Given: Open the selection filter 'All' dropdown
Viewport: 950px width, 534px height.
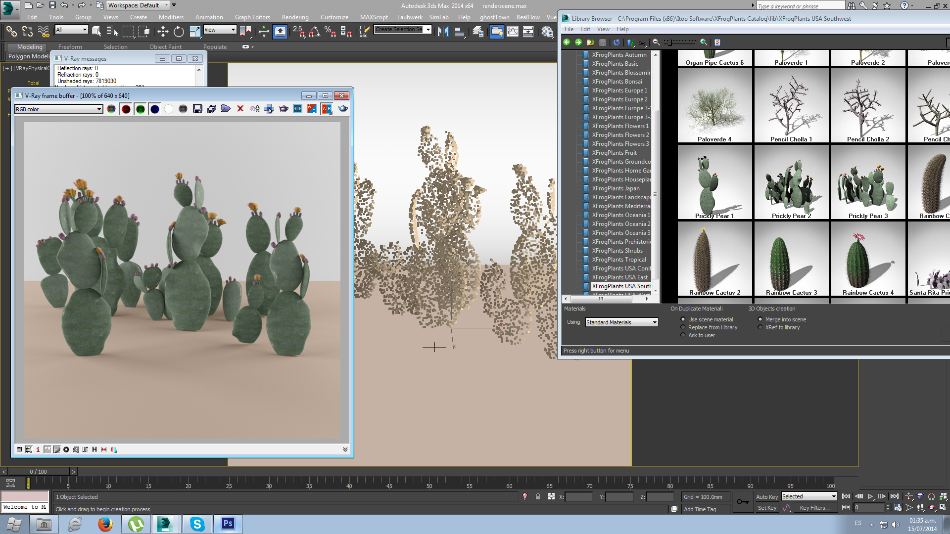Looking at the screenshot, I should [71, 30].
